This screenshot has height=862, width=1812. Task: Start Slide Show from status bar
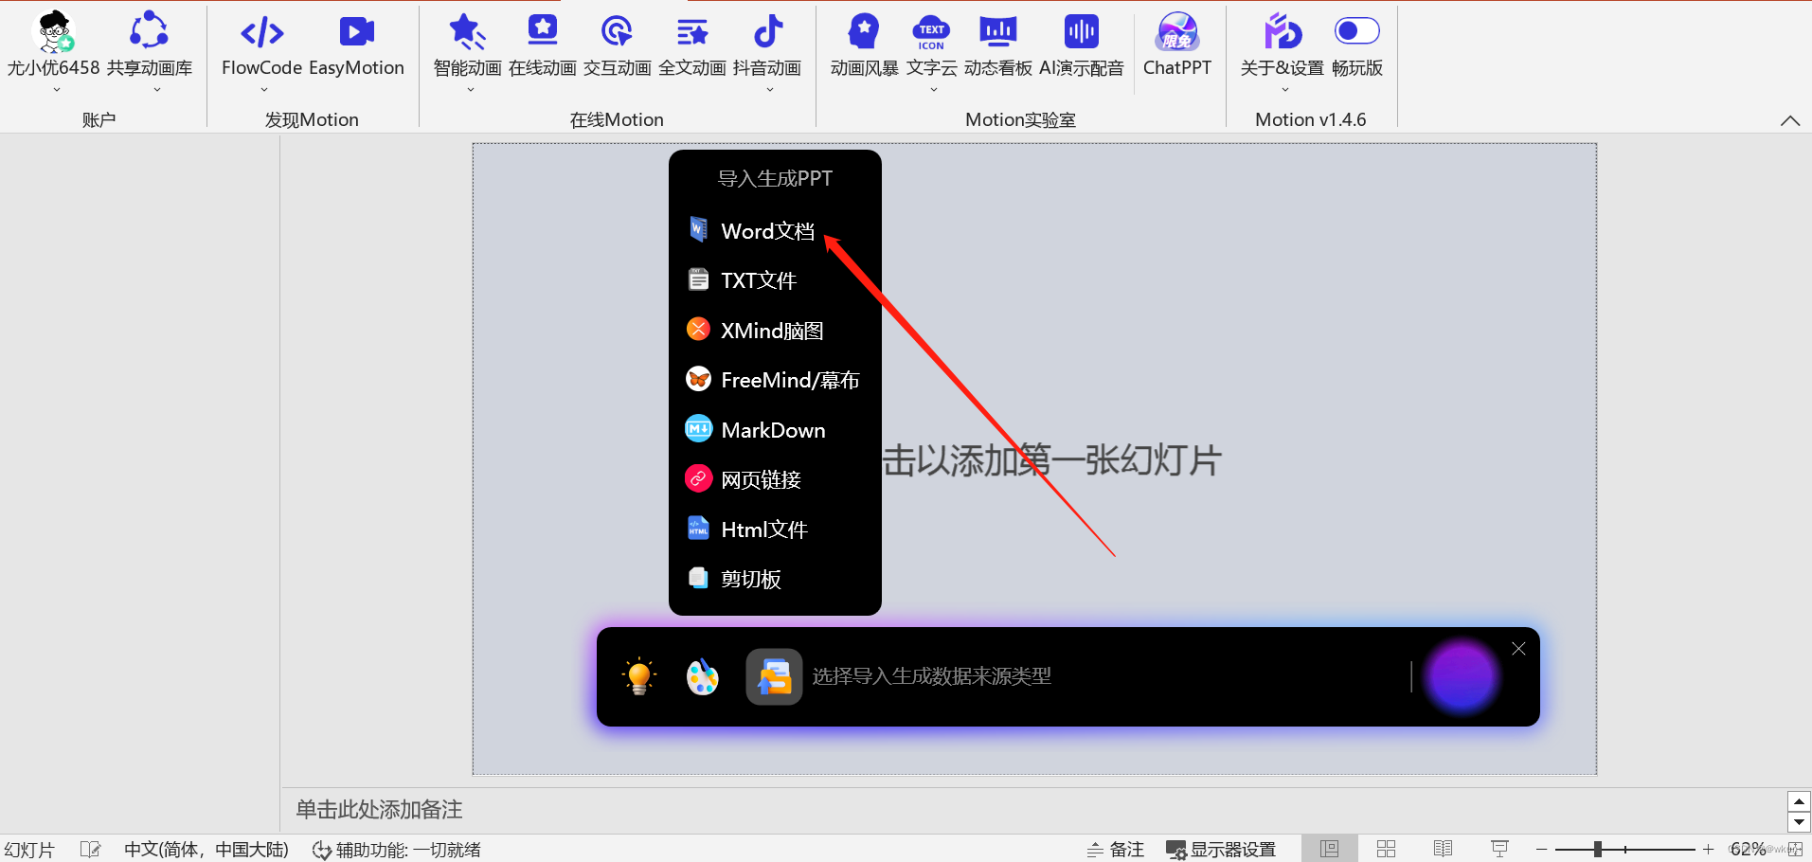(1499, 849)
